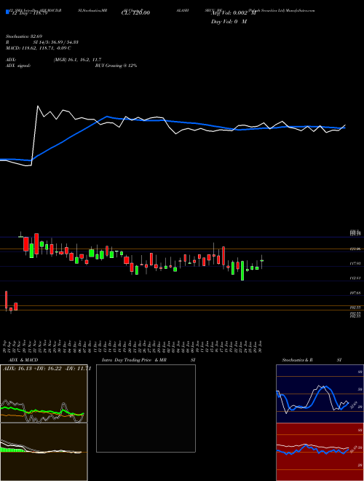Click the 'Day Vol: 0 M' label
The width and height of the screenshot is (364, 481).
229,22
